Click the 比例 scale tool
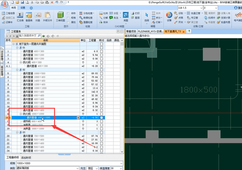Image resolution: width=242 pixels, height=170 pixels. pyautogui.click(x=103, y=13)
